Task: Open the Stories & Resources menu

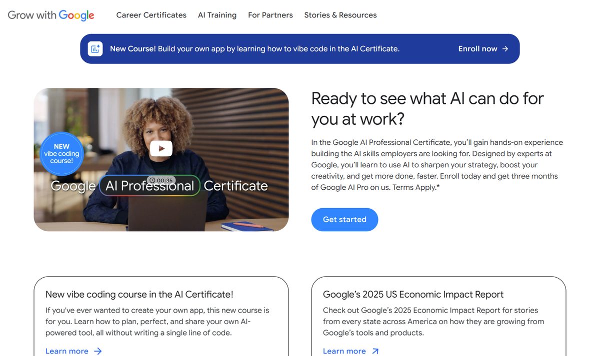Action: coord(340,15)
